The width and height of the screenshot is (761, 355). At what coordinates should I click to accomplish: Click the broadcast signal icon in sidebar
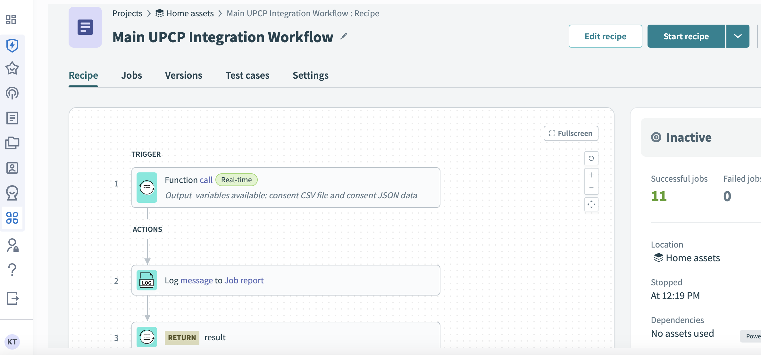pos(12,93)
